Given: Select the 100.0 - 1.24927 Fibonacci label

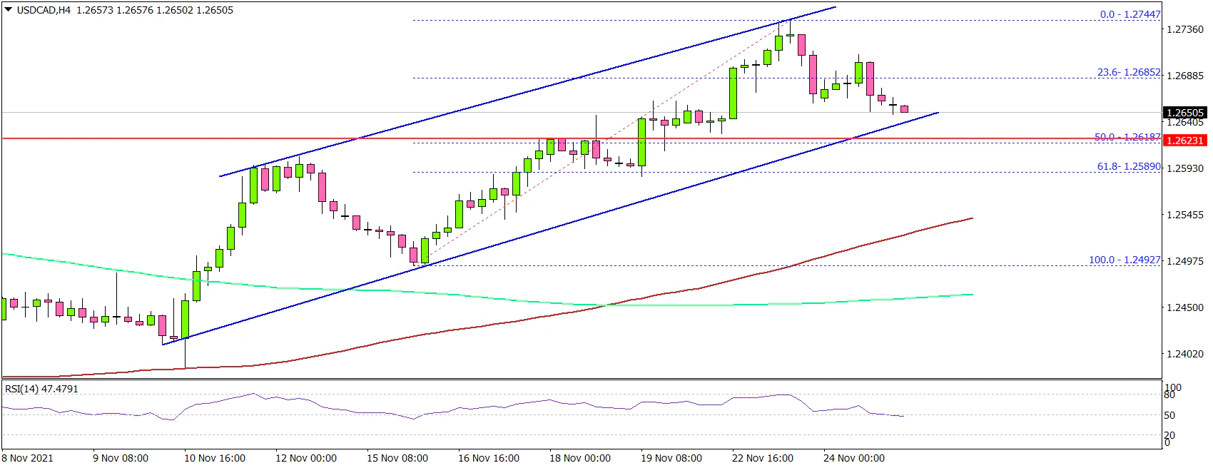Looking at the screenshot, I should point(1124,260).
